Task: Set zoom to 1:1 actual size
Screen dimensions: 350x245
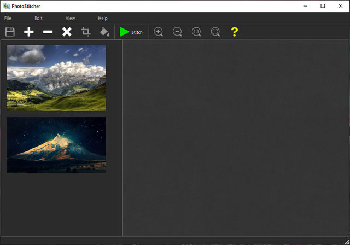Action: (x=196, y=32)
